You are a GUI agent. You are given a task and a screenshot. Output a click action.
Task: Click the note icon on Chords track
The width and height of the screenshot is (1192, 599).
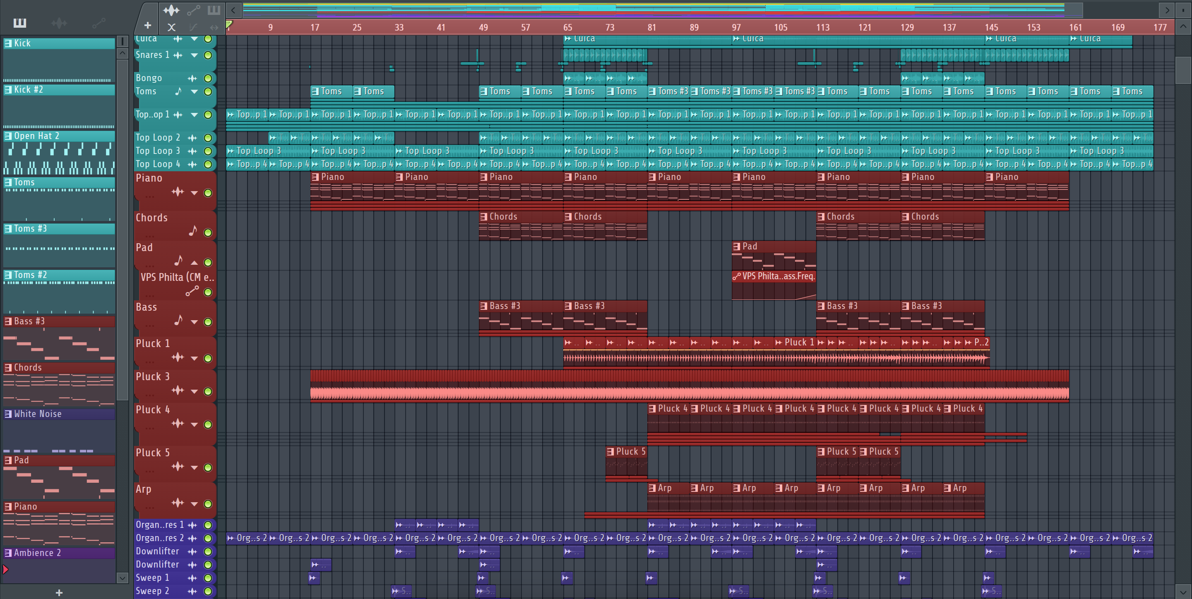(193, 231)
